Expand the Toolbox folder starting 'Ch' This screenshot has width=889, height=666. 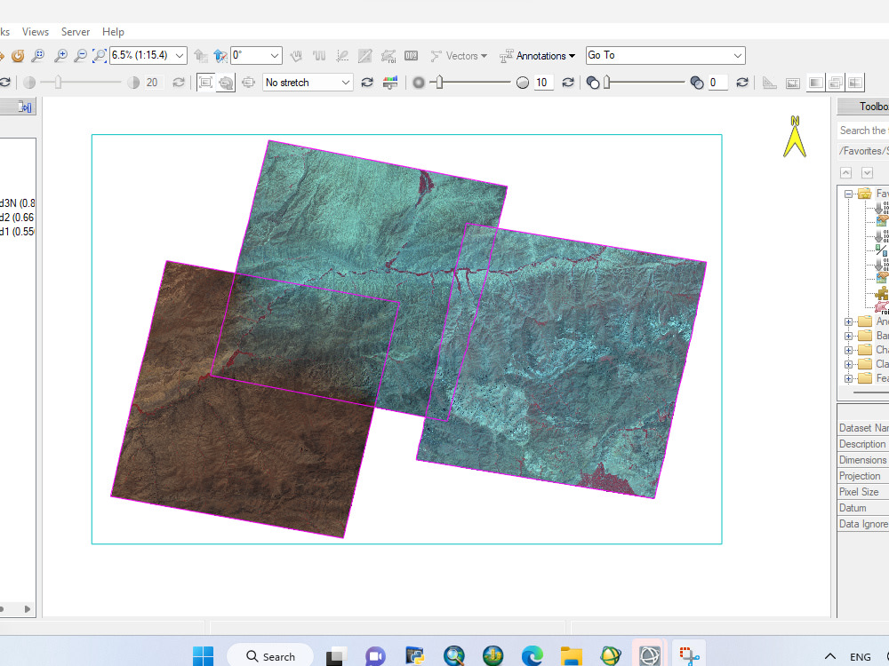coord(848,350)
